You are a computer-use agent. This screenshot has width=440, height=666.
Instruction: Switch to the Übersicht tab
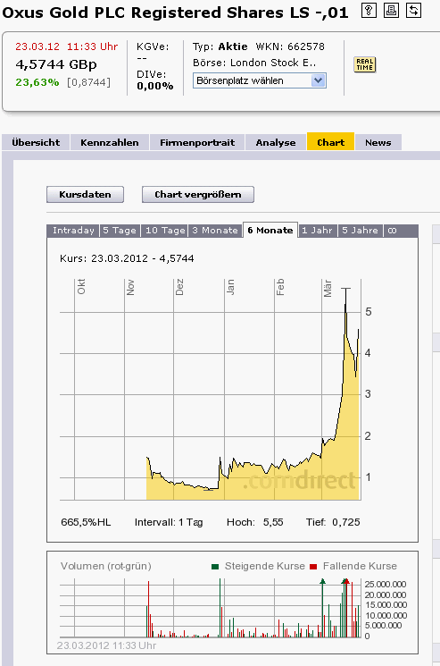pyautogui.click(x=36, y=142)
